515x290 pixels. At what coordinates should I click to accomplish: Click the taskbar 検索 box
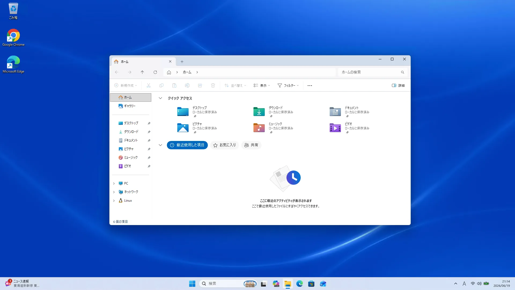tap(228, 284)
